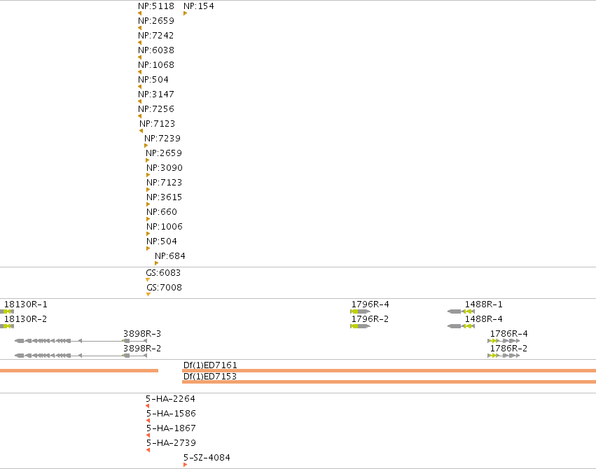596x469 pixels.
Task: Click the arrow marker below NP:1006
Action: (x=148, y=234)
